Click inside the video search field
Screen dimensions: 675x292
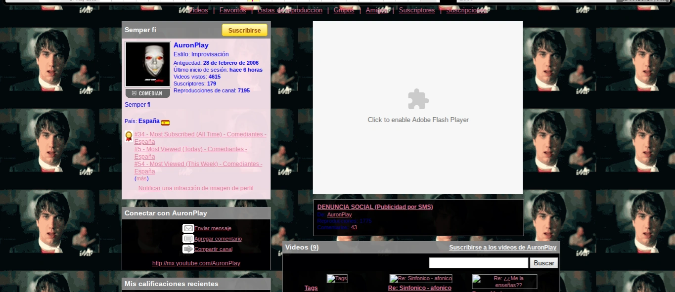click(479, 263)
